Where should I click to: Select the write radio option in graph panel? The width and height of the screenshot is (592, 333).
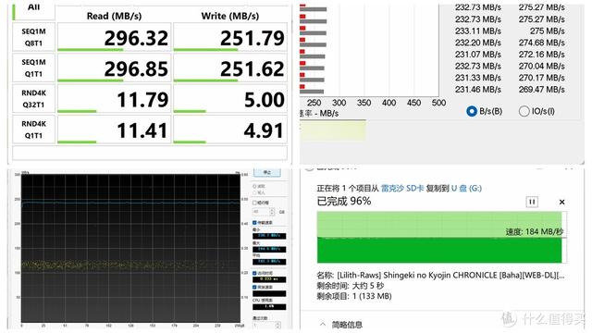[x=254, y=192]
